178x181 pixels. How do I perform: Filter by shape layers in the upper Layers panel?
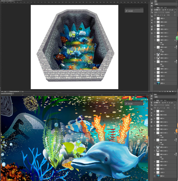point(170,10)
